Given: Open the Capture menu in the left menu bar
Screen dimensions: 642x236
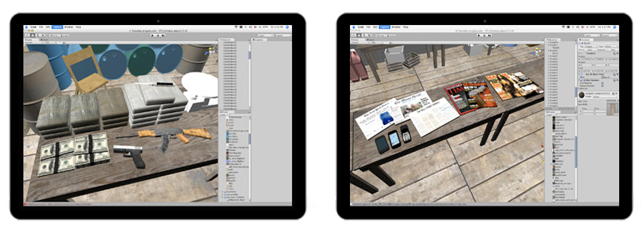Looking at the screenshot, I should tap(57, 27).
